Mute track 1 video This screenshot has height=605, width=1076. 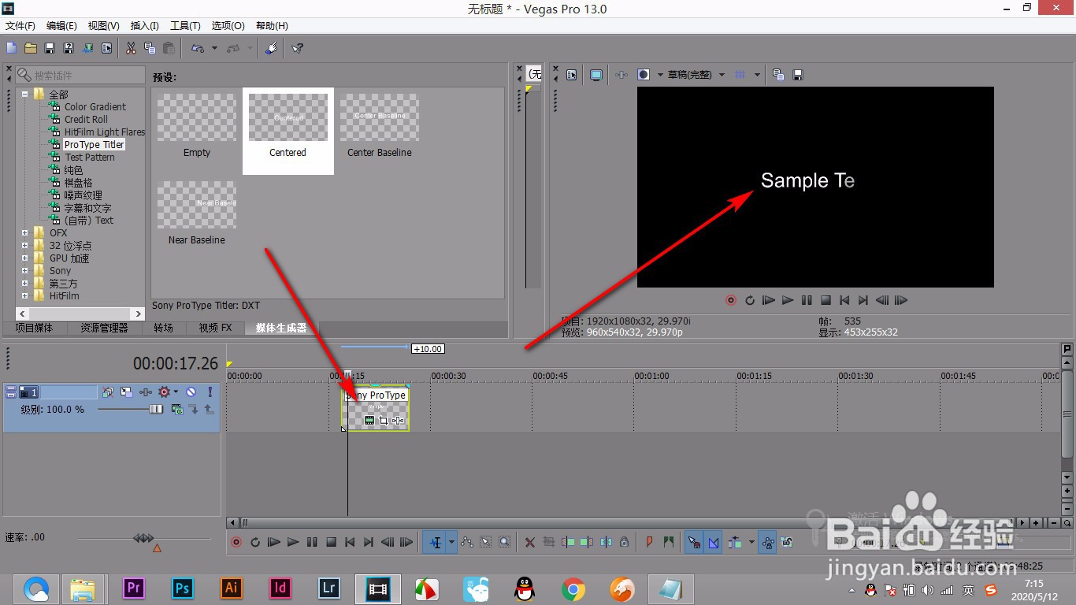click(191, 392)
